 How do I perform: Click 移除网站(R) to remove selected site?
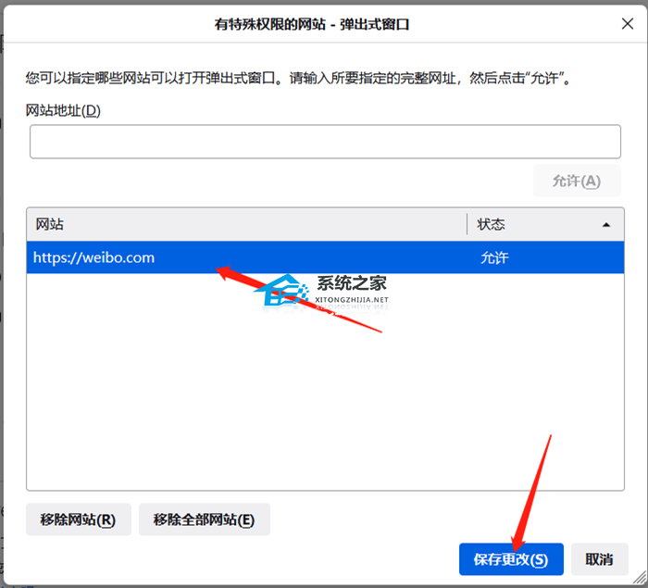pos(79,519)
